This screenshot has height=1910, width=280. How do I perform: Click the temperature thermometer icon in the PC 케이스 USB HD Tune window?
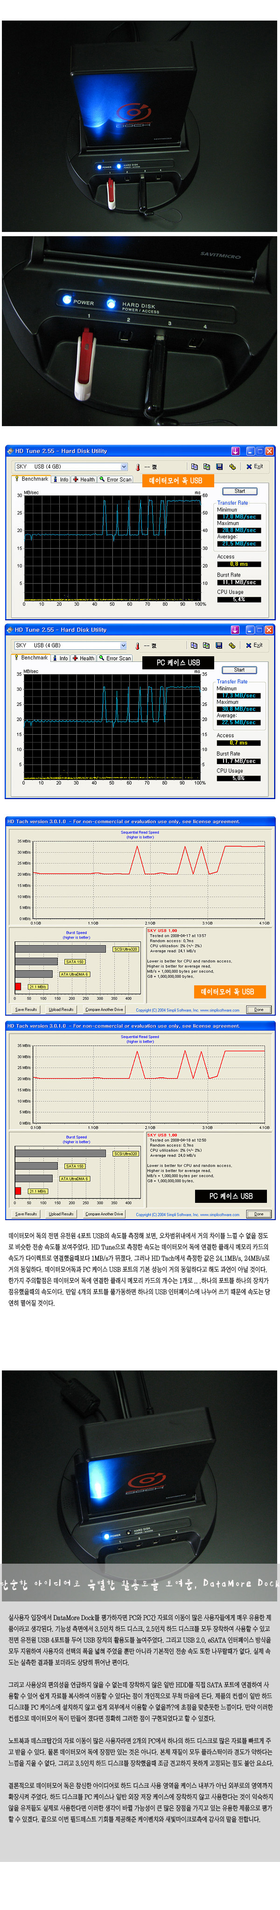(137, 646)
